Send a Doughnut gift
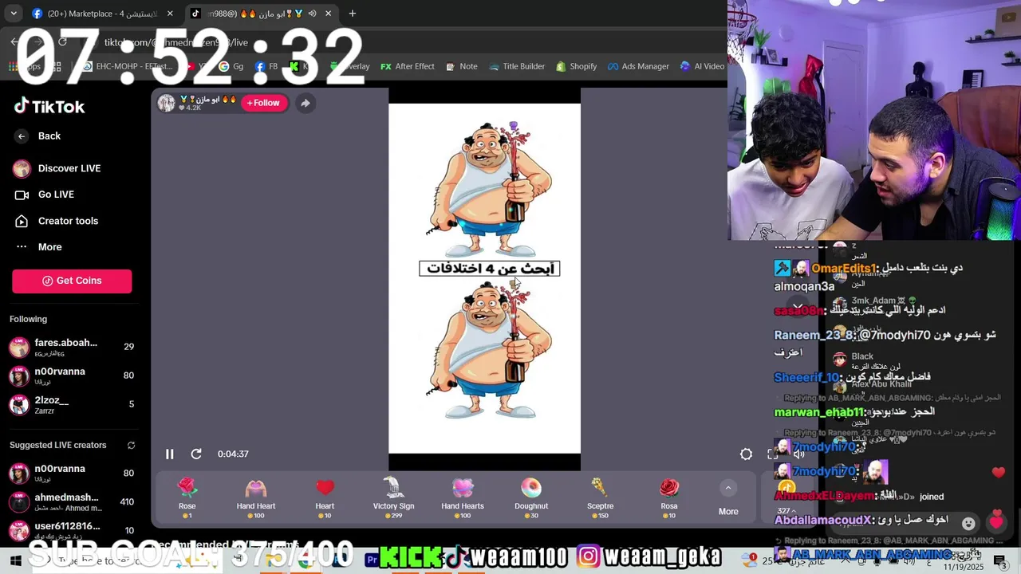 click(x=531, y=497)
